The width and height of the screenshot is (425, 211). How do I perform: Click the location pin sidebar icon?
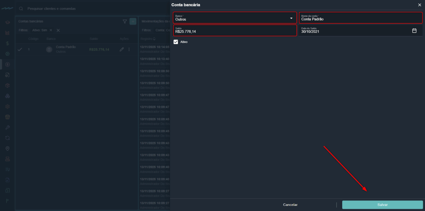pos(7,148)
